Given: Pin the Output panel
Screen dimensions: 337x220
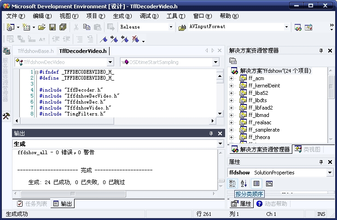Looking at the screenshot, I should pyautogui.click(x=211, y=133).
